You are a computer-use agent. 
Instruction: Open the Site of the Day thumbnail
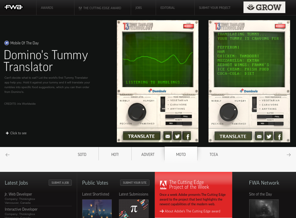point(264,209)
